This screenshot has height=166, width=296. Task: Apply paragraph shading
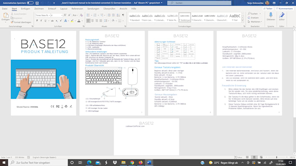pyautogui.click(x=113, y=21)
